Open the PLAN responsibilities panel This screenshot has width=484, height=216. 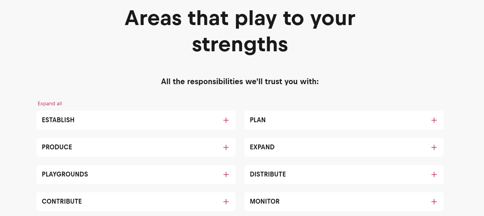[x=258, y=120]
